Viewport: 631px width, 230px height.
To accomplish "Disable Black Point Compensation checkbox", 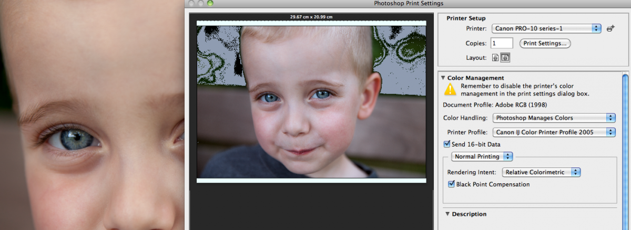I will [x=451, y=184].
